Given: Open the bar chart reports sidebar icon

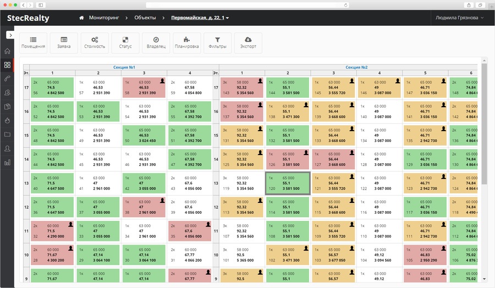Looking at the screenshot, I should pos(7,162).
